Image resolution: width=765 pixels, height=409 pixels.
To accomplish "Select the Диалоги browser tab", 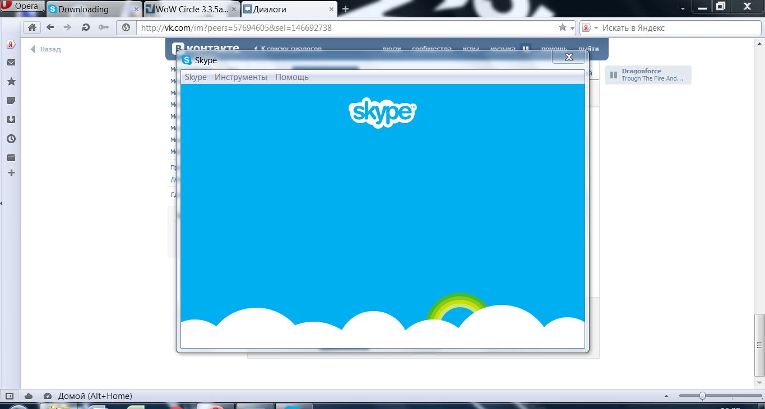I will 289,9.
